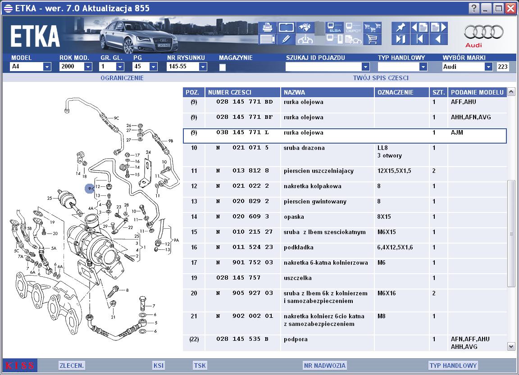This screenshot has width=519, height=375.
Task: Open the binoculars search tool
Action: pos(305,27)
